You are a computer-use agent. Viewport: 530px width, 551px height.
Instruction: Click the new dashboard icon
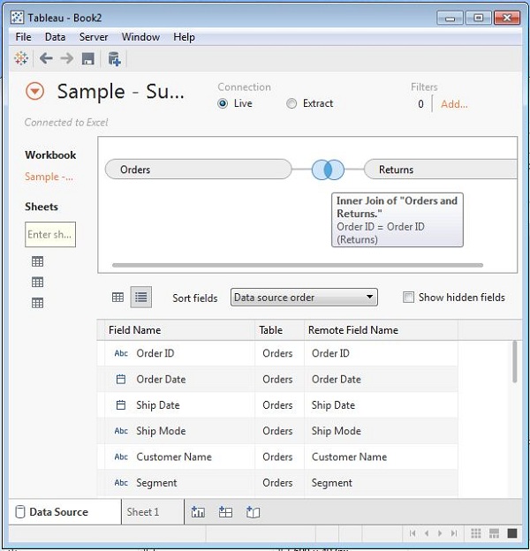[225, 512]
